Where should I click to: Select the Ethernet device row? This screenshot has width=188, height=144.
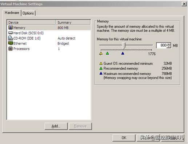pyautogui.click(x=49, y=43)
